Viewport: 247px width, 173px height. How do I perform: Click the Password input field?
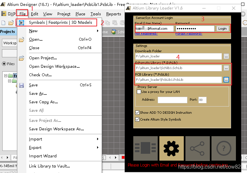(x=195, y=29)
